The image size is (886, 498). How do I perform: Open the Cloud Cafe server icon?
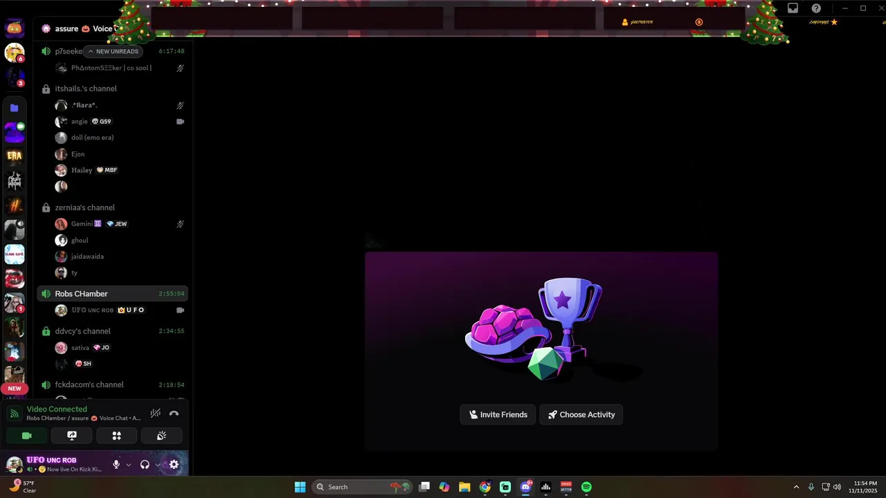15,255
